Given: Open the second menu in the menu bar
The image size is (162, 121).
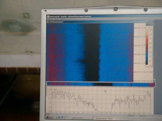Looking at the screenshot, I should click(56, 19).
